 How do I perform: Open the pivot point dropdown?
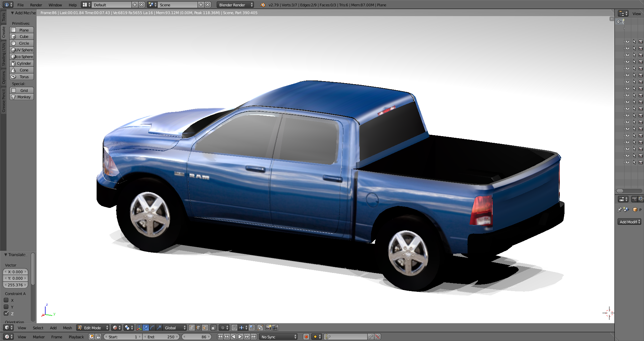click(x=129, y=328)
